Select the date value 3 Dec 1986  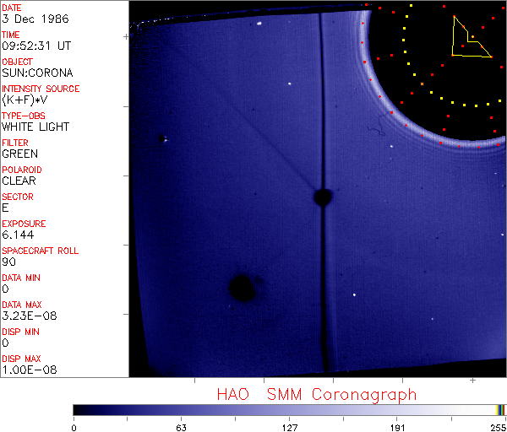(x=35, y=19)
